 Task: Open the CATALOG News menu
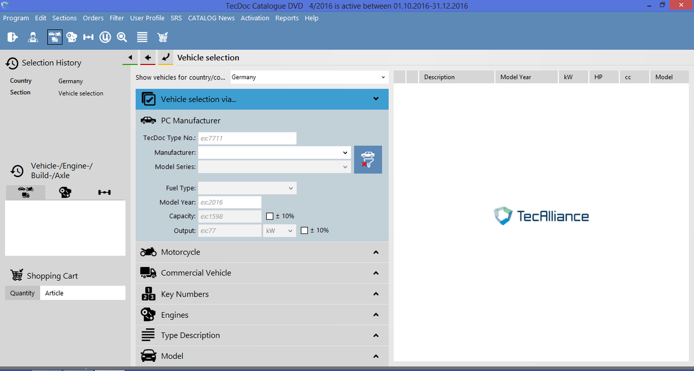211,18
